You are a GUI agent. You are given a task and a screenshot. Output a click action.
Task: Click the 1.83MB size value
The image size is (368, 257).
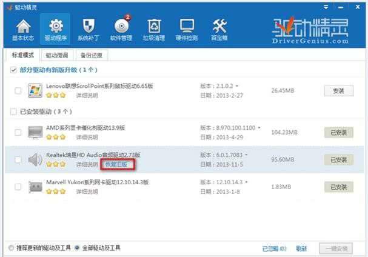(x=281, y=187)
